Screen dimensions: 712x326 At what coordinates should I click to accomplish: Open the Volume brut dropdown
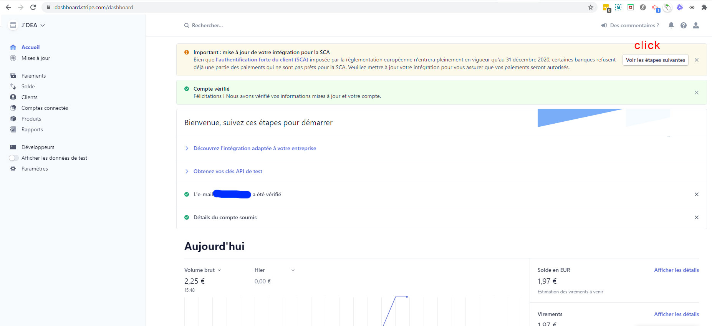pyautogui.click(x=203, y=270)
